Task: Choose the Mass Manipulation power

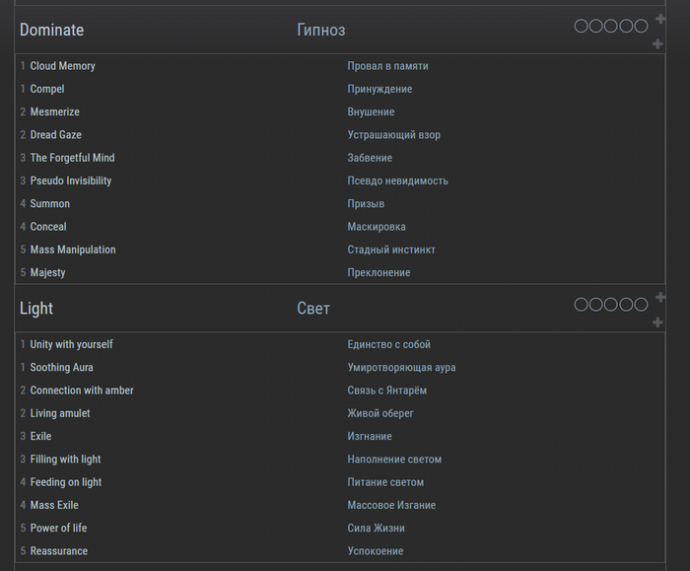Action: coord(73,250)
